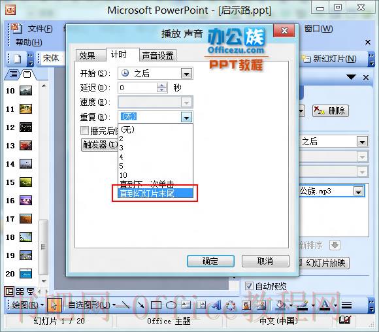Insert a vertical text box
Screen dimensions: 379x332
(x=201, y=305)
